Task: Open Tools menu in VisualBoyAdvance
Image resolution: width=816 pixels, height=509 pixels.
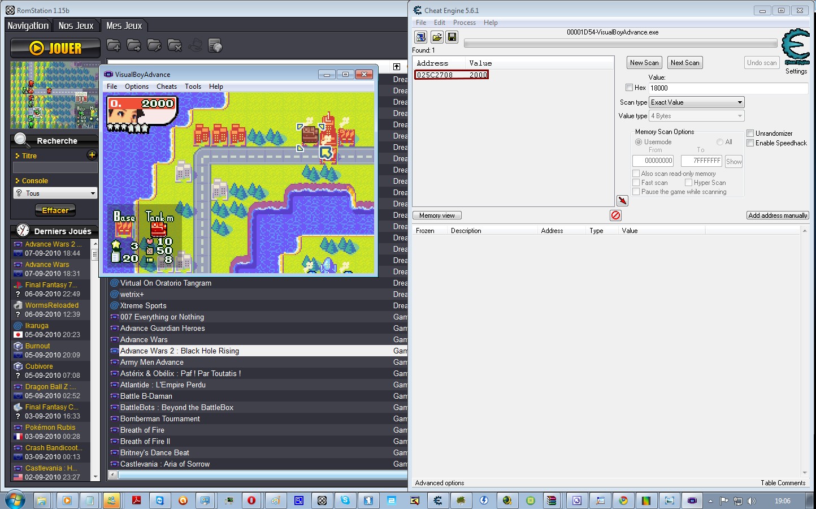Action: pyautogui.click(x=193, y=87)
